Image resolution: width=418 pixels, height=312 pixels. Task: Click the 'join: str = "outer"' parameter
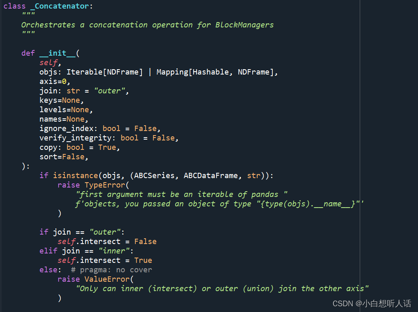pos(84,91)
